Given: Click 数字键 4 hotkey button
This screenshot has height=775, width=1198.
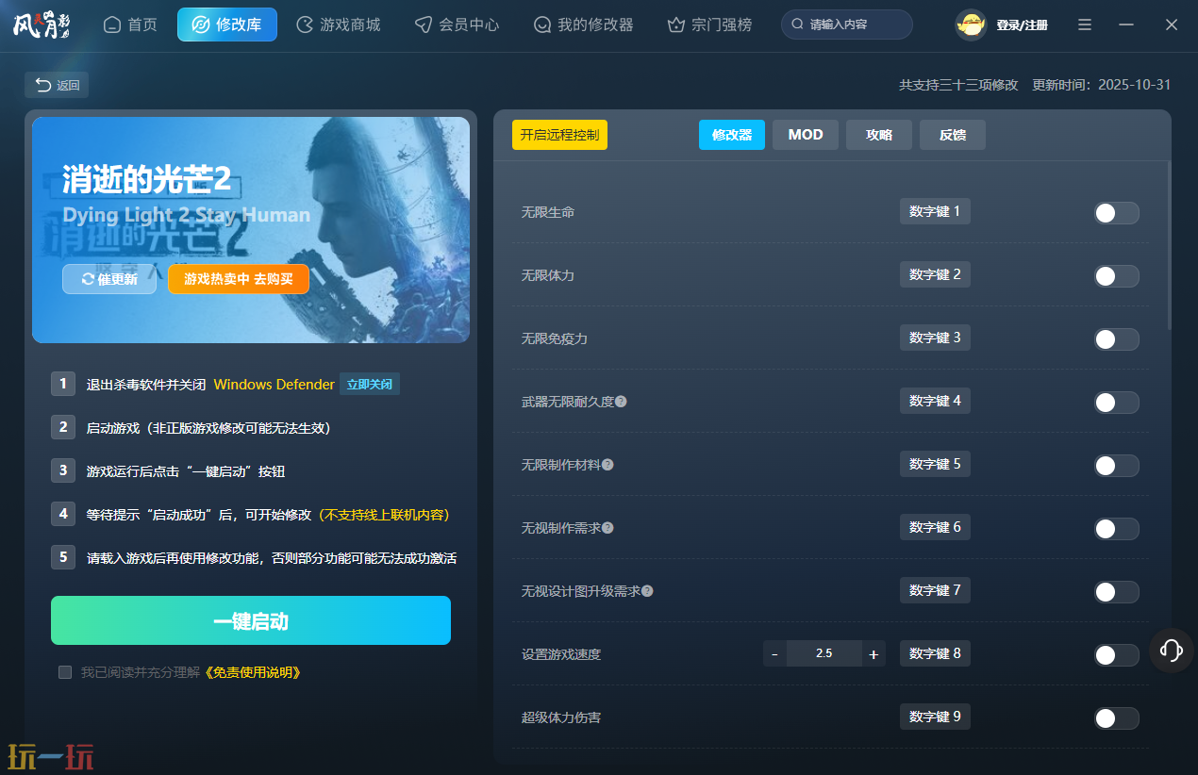Looking at the screenshot, I should pos(935,401).
